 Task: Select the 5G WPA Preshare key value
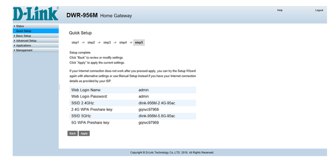point(149,123)
